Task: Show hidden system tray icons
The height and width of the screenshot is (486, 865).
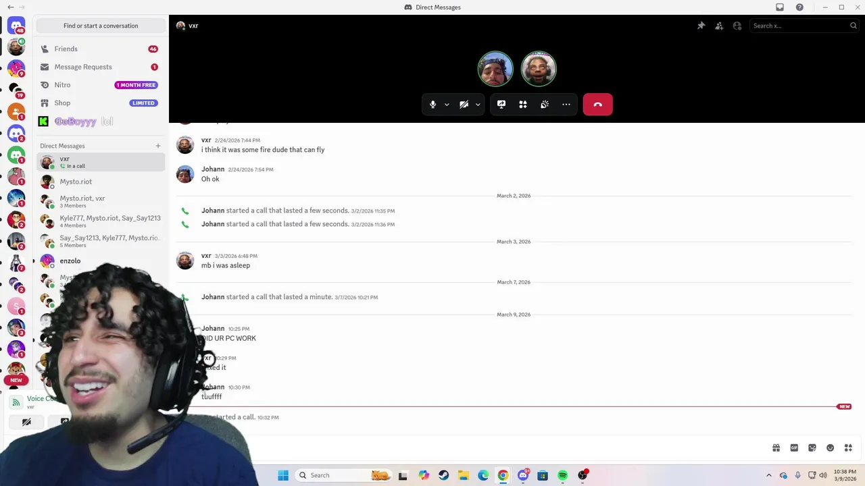Action: tap(769, 475)
